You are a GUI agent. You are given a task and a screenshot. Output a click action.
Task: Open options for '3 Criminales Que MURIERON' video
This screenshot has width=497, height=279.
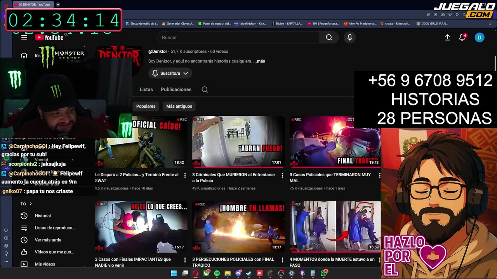point(282,176)
